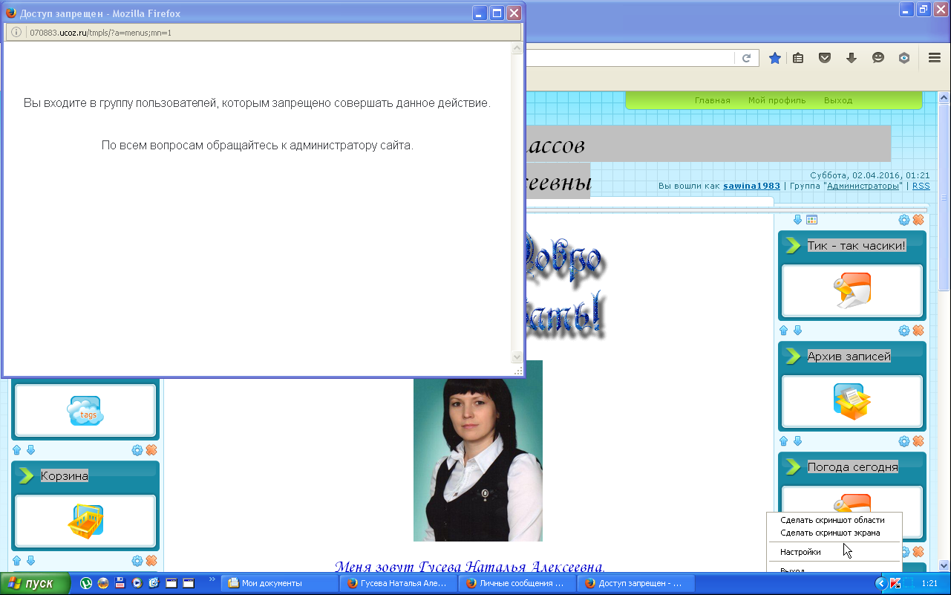The height and width of the screenshot is (595, 951).
Task: Open the Pocket icon in Firefox toolbar
Action: 824,58
